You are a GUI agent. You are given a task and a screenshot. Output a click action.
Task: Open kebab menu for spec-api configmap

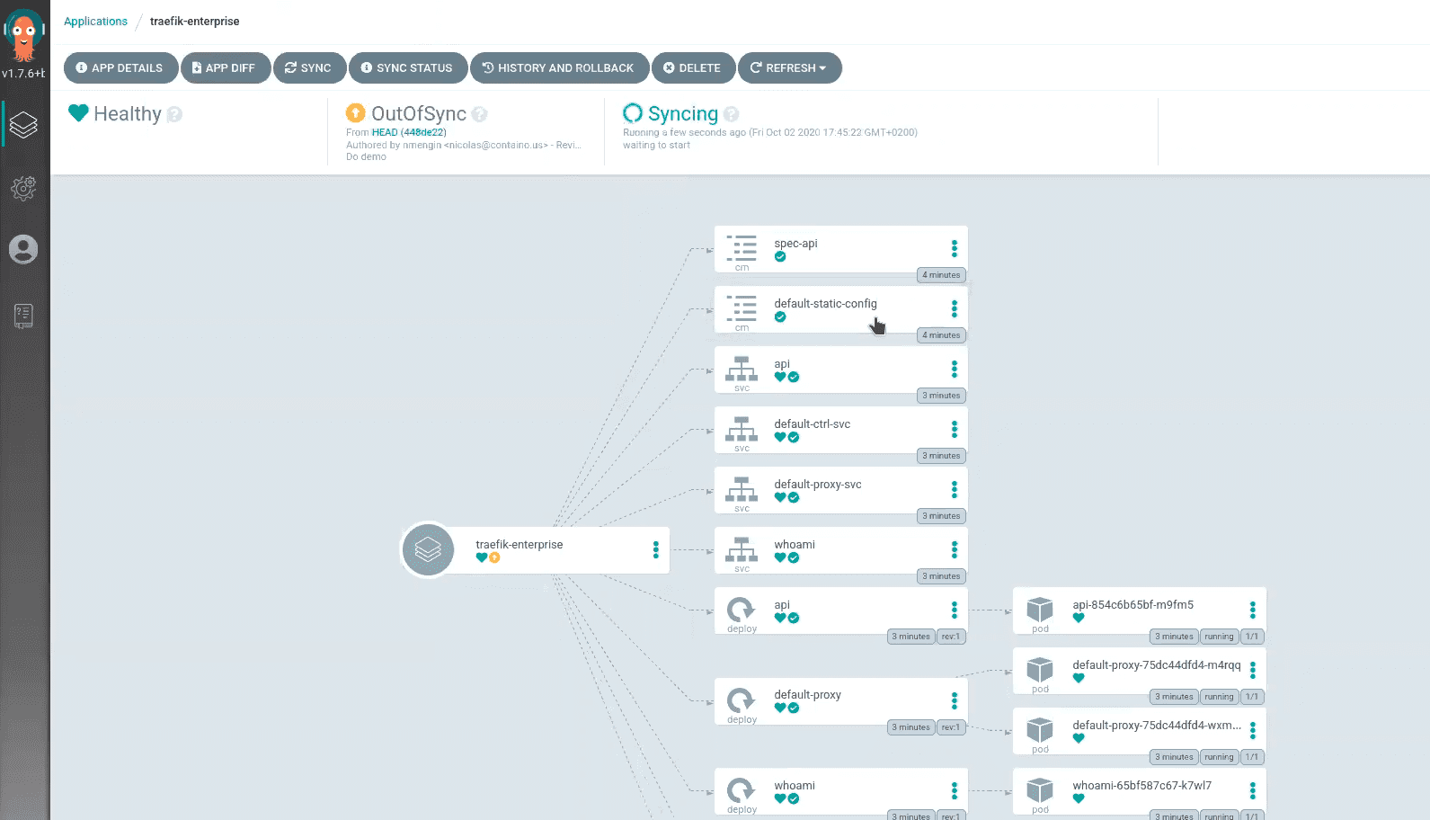coord(955,248)
